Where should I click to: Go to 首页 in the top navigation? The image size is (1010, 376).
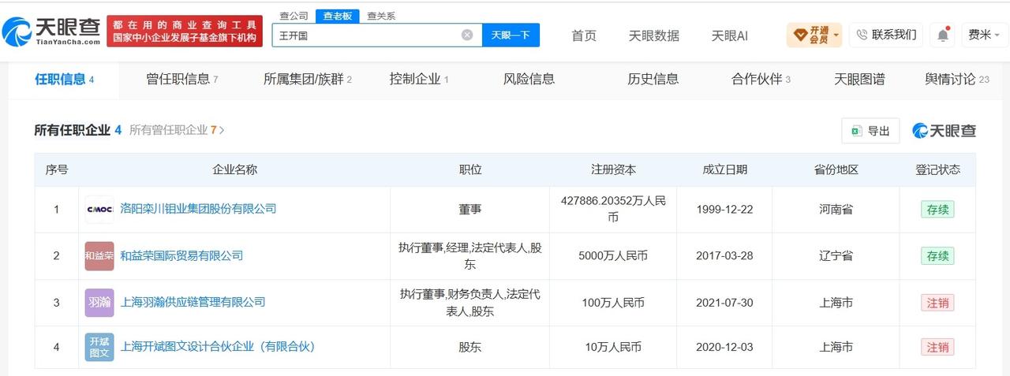[584, 35]
